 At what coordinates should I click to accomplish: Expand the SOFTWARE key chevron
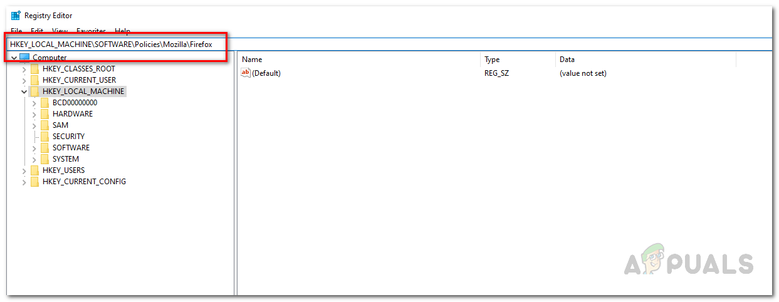(34, 148)
